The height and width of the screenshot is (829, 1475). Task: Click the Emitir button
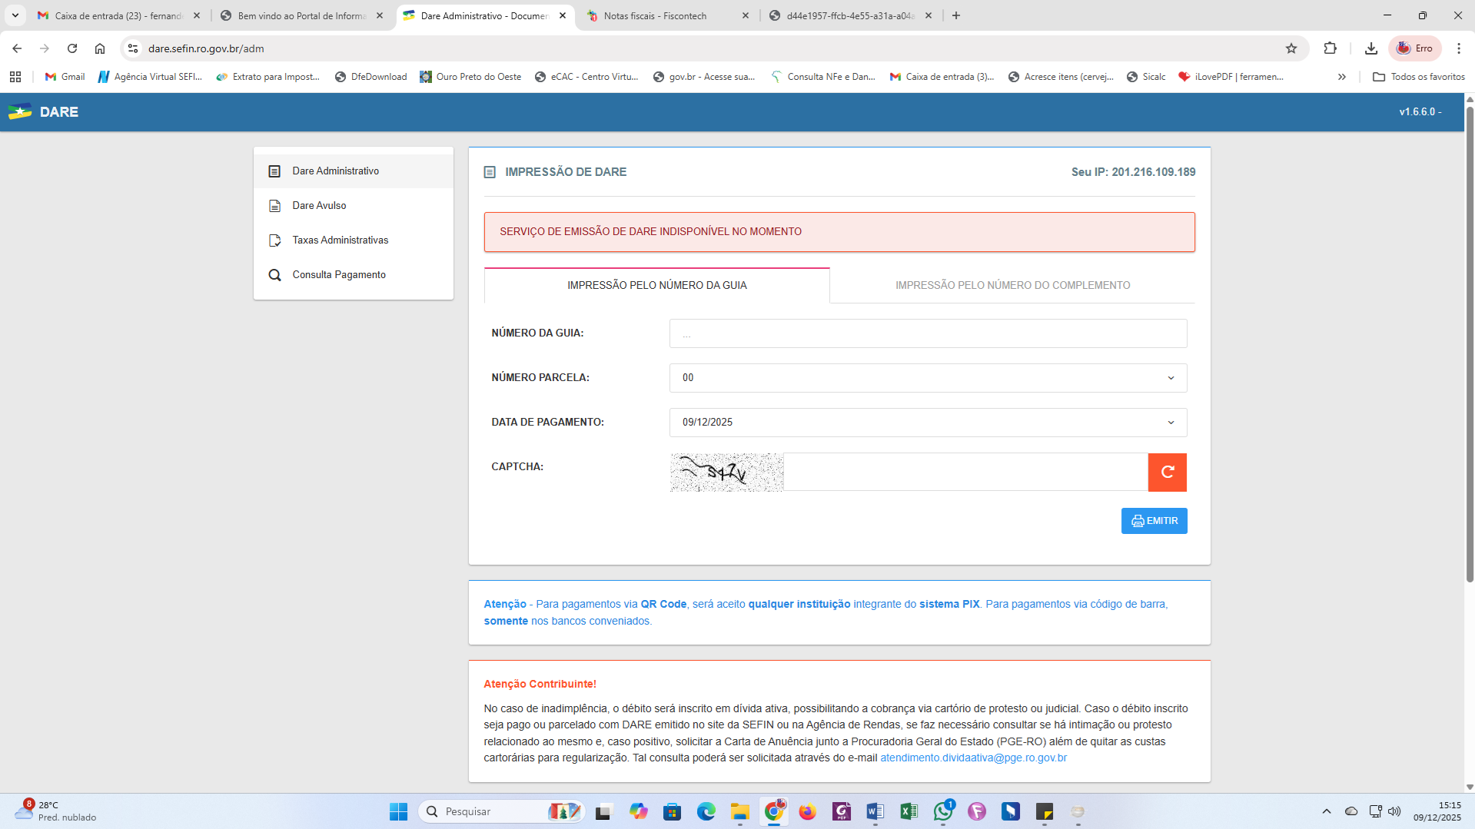pos(1154,521)
